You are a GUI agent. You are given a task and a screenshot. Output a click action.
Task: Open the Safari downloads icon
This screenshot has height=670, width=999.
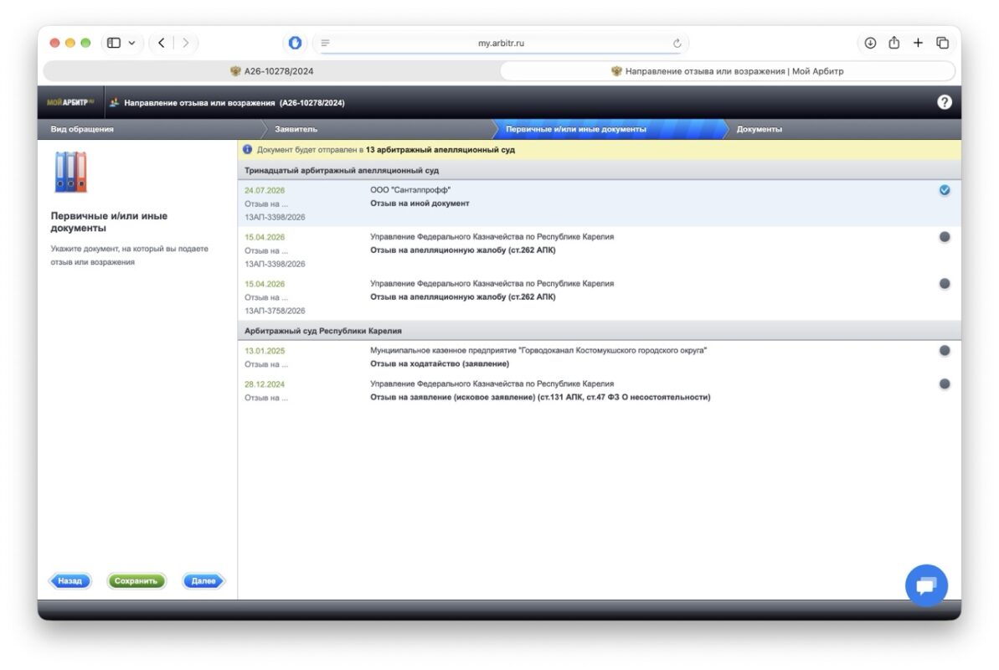(870, 43)
